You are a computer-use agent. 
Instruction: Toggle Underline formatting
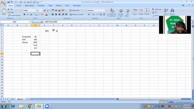pos(31,15)
